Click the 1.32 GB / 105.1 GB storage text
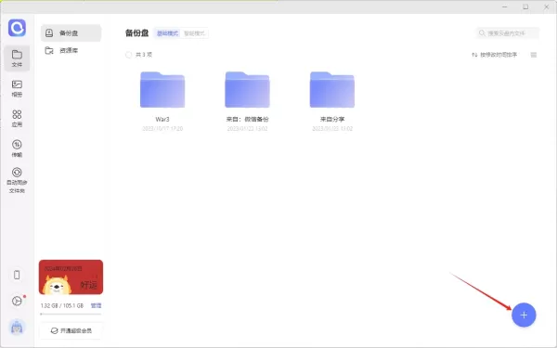This screenshot has height=348, width=557. 62,305
